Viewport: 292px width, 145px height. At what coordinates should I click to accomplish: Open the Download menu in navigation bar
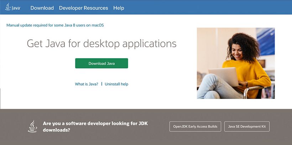(x=42, y=8)
